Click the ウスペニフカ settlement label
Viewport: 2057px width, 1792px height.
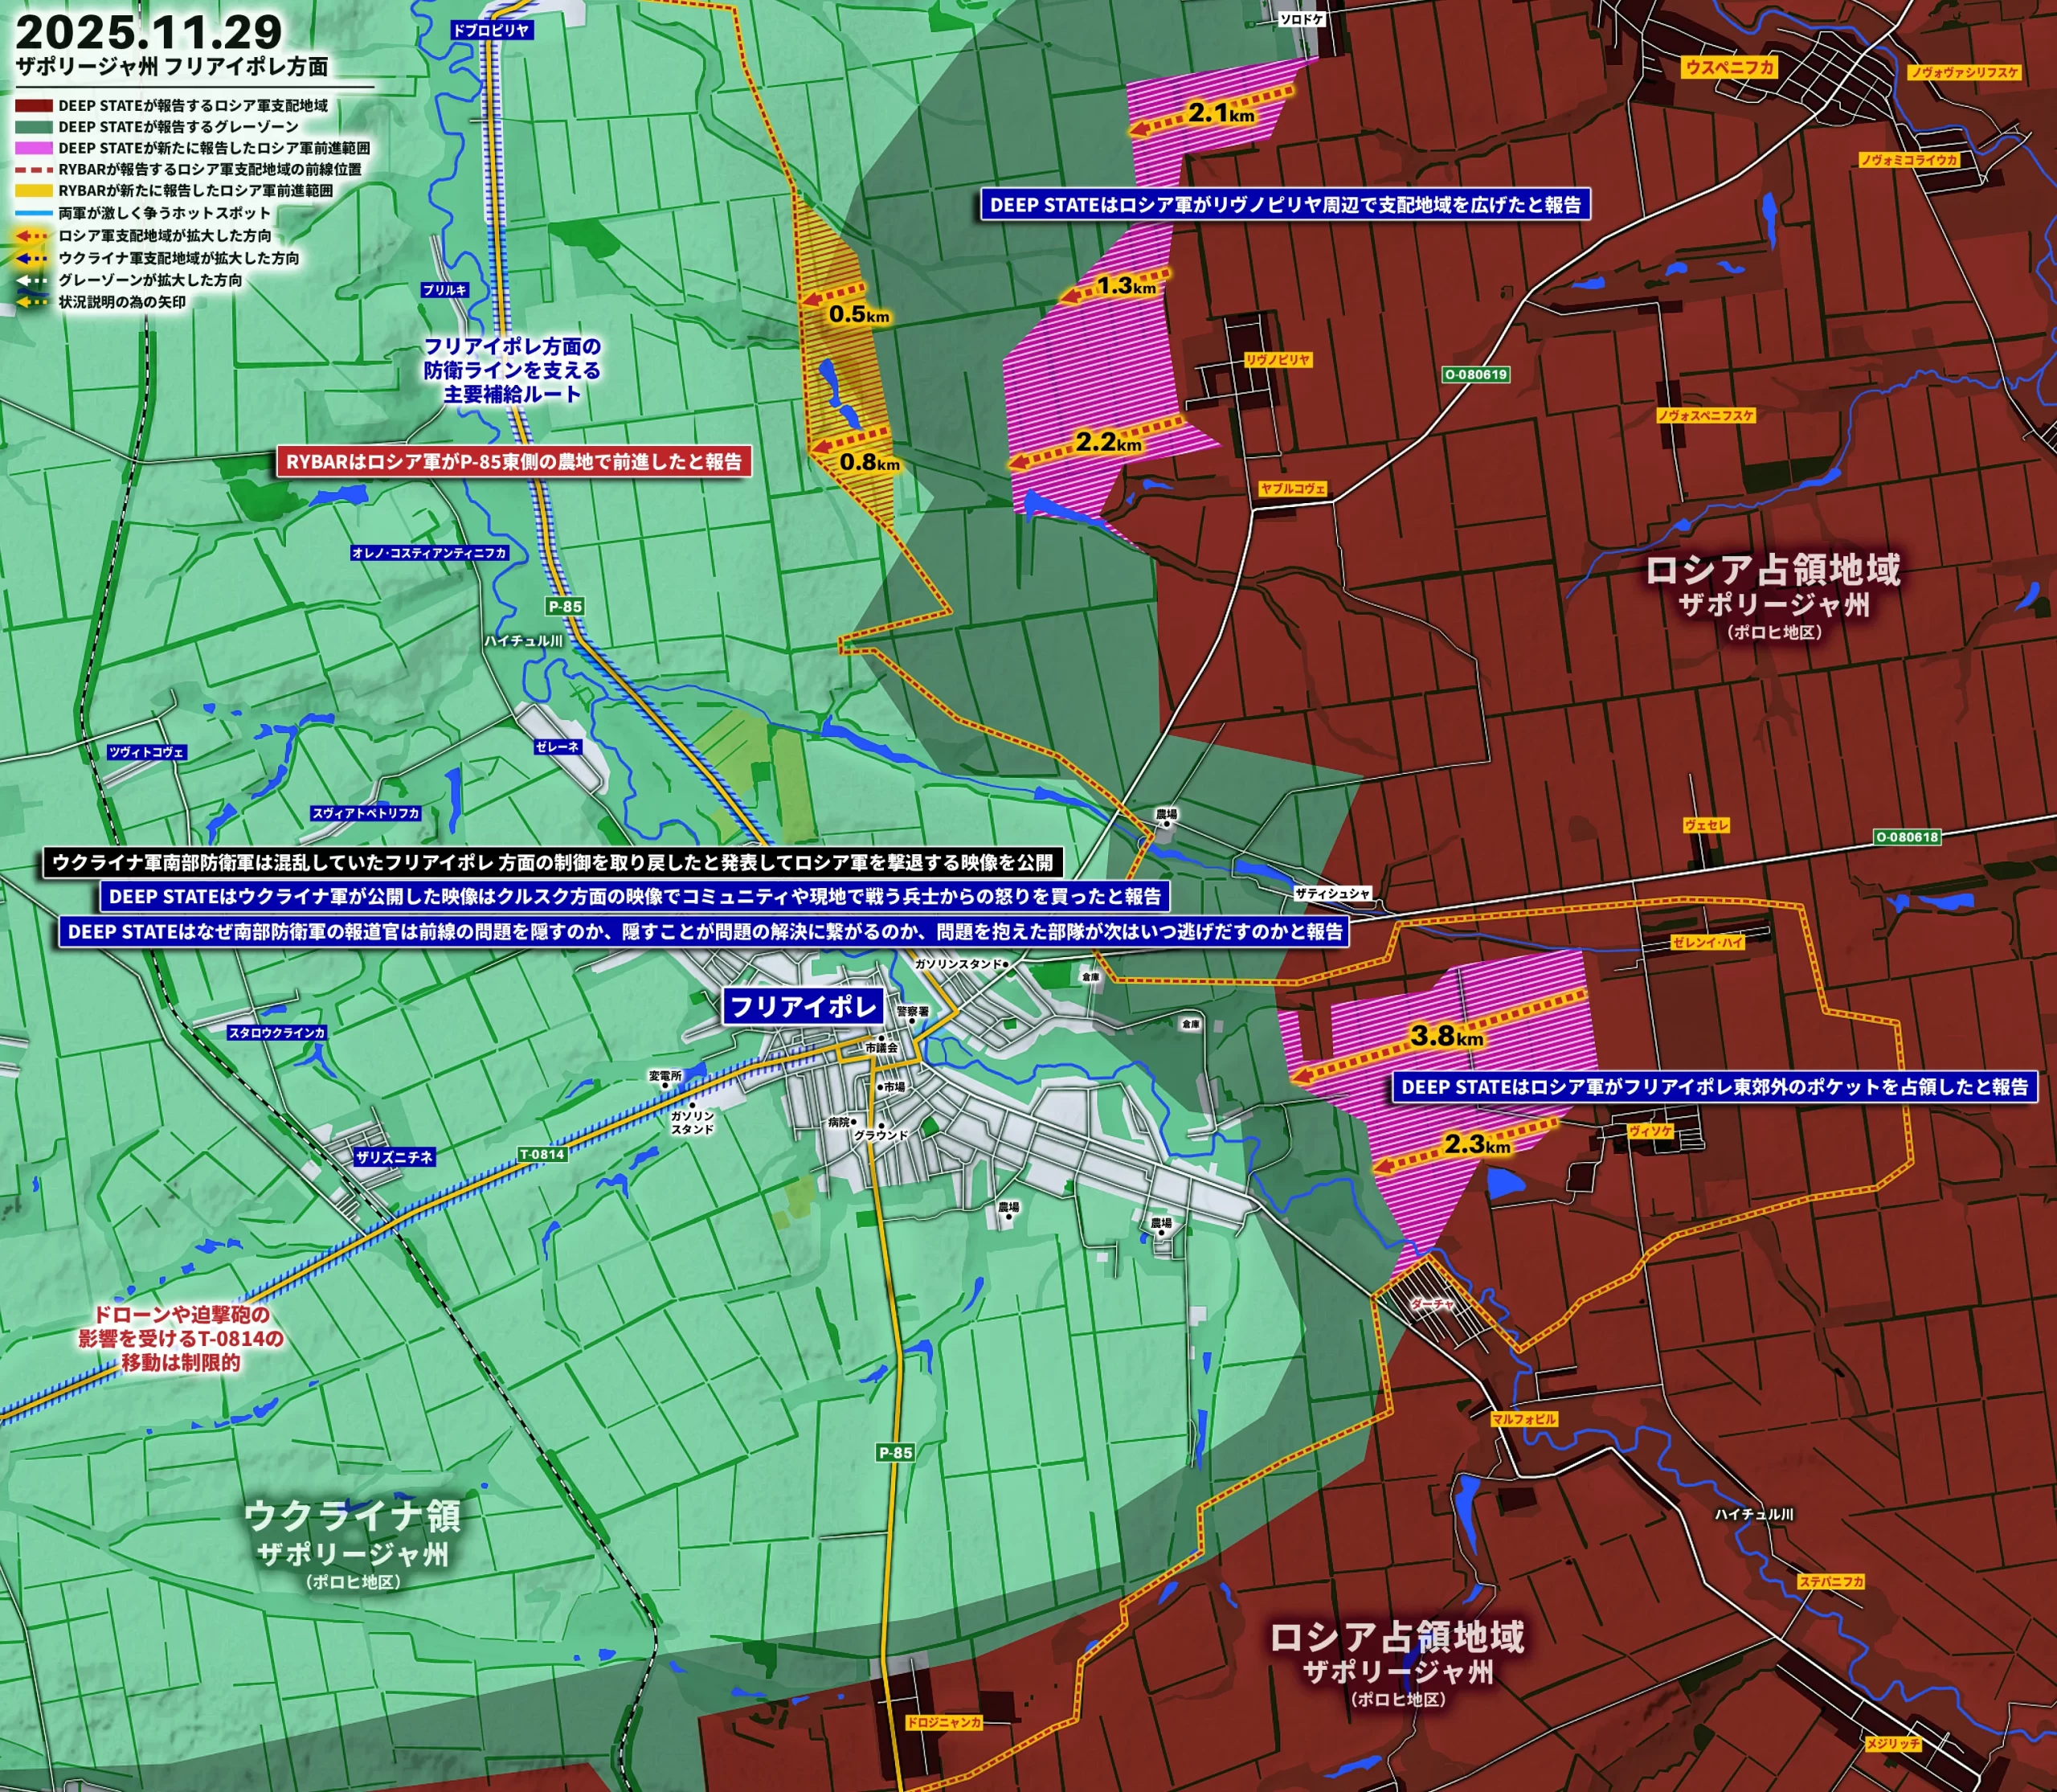(1729, 67)
